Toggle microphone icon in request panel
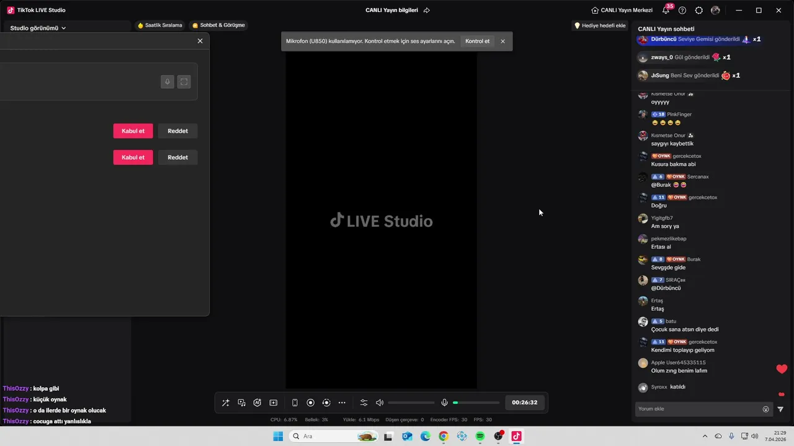 pyautogui.click(x=167, y=82)
